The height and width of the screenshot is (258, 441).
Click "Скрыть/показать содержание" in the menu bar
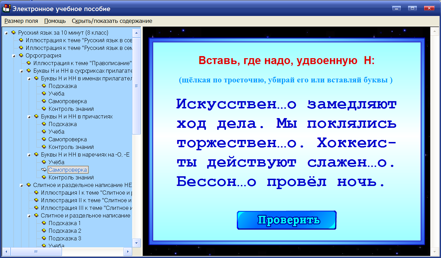pos(111,21)
